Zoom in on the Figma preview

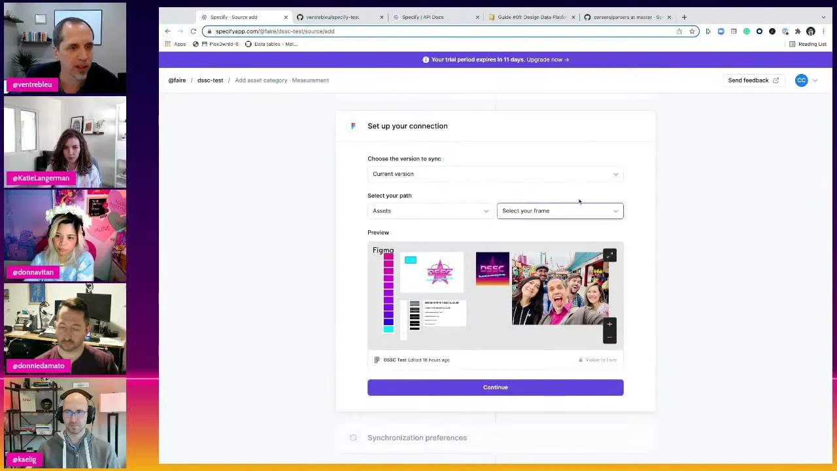[x=609, y=324]
